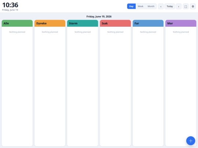Switch to Month view
Screen dimensions: 198x148
(151, 6)
